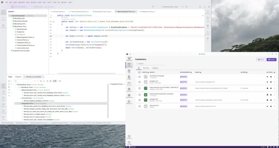Check the testcontainers-ryuk row checkbox
Screen dimensions: 279x148
(x=139, y=88)
